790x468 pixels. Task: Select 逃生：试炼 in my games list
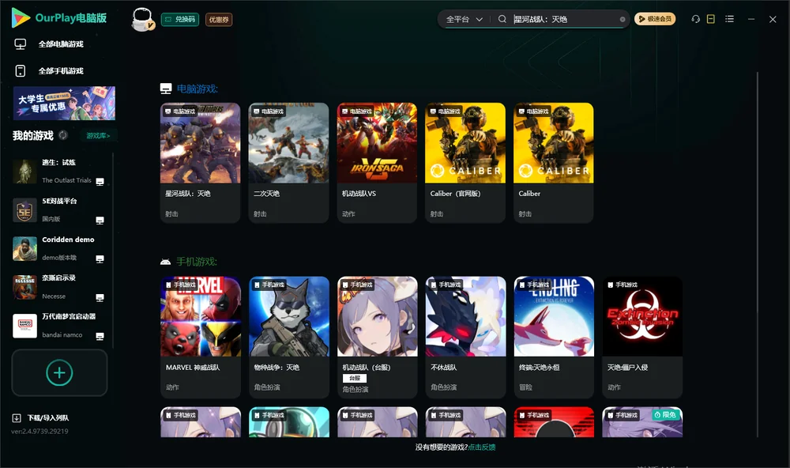coord(59,172)
